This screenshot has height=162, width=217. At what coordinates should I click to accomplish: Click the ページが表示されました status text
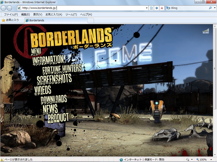point(19,160)
